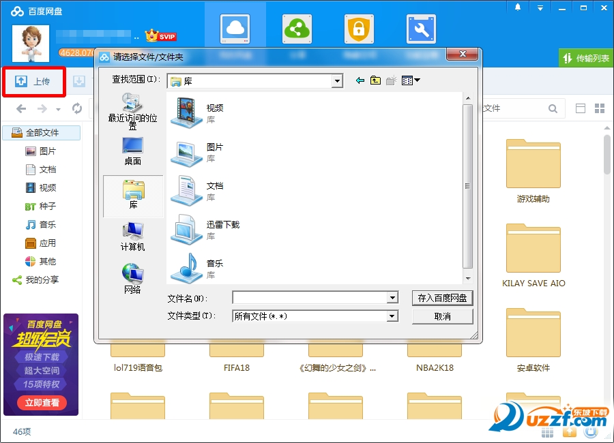Image resolution: width=614 pixels, height=443 pixels.
Task: Click the SVIP crown badge
Action: [160, 36]
